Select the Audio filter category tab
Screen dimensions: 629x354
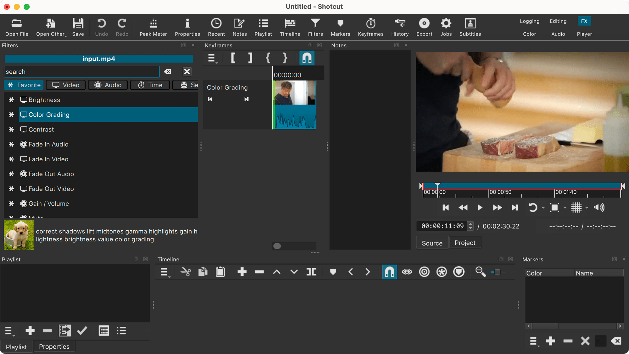(x=108, y=85)
